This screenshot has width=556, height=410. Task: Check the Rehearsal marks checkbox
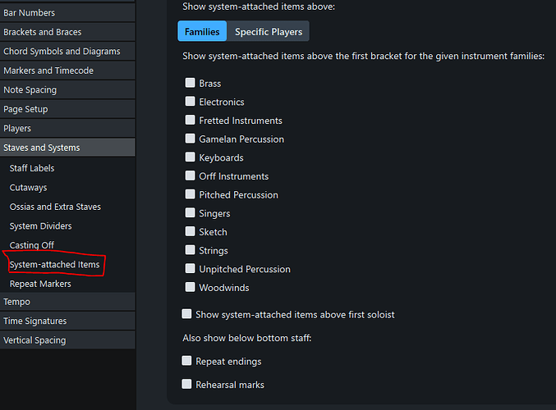(187, 384)
